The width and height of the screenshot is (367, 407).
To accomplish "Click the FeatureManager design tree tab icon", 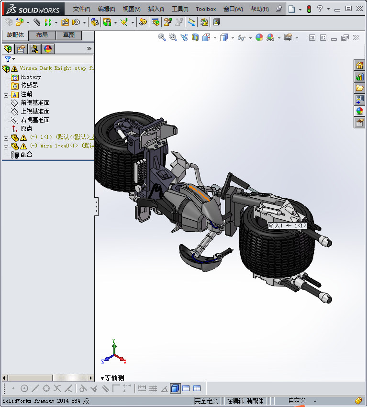I will pos(8,48).
